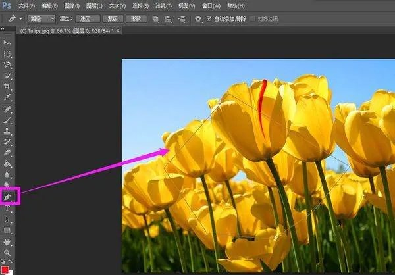Toggle the 自动添加/删除 checkbox
The width and height of the screenshot is (395, 275).
[x=210, y=19]
